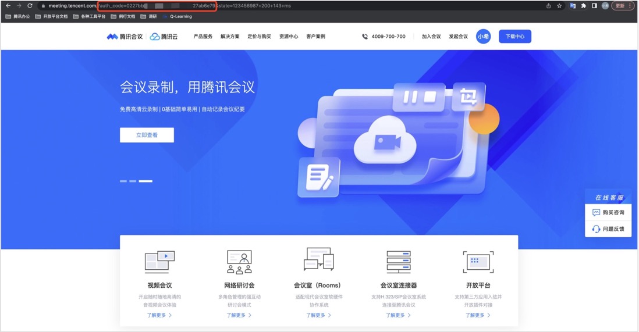Screen dimensions: 639x332
Task: Select the second carousel indicator dash
Action: coord(133,181)
